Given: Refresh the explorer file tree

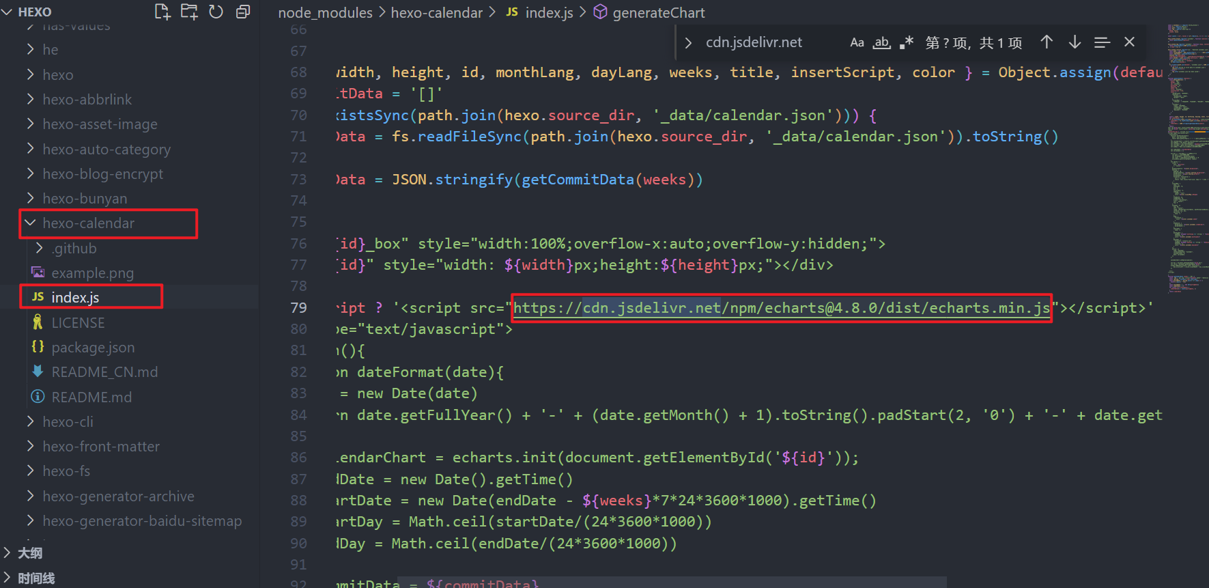Looking at the screenshot, I should tap(216, 12).
